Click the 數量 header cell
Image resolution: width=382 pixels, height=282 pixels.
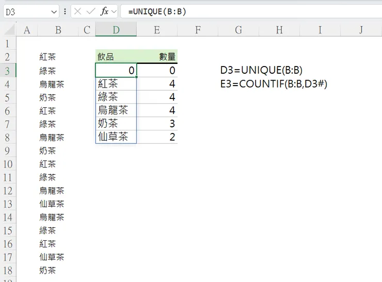pyautogui.click(x=157, y=57)
